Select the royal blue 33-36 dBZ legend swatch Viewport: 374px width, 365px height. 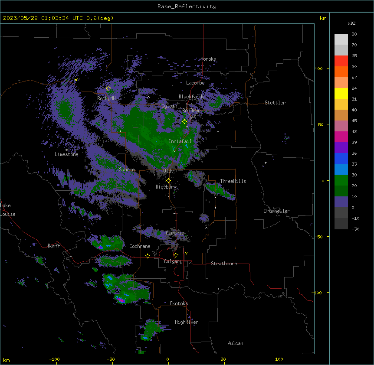(341, 158)
